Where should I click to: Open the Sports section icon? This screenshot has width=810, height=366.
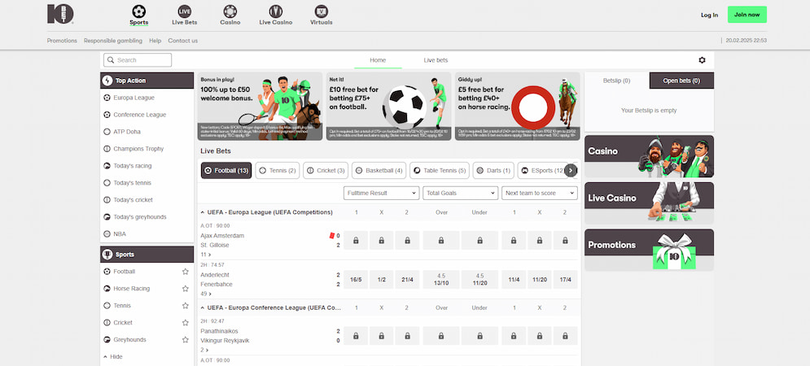pyautogui.click(x=139, y=11)
